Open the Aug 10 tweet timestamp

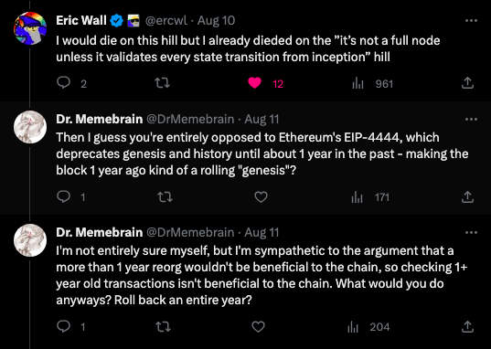(217, 21)
